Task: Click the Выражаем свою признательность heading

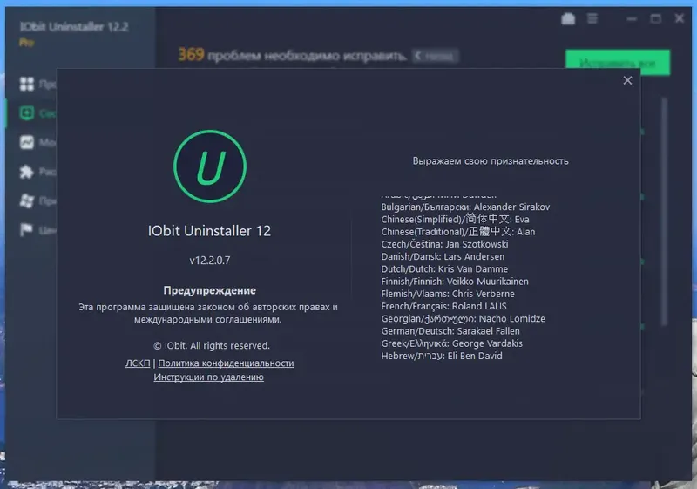Action: point(491,161)
